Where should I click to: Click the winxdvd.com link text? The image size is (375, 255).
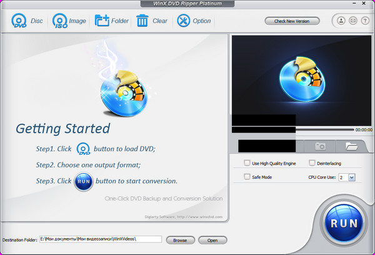point(200,217)
